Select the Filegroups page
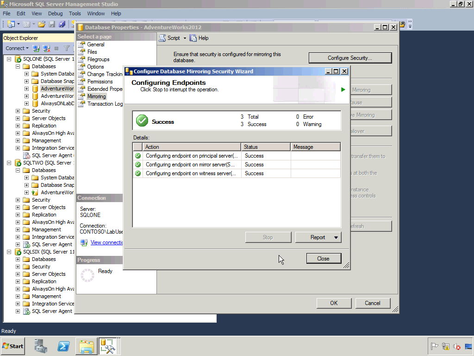The image size is (474, 356). 98,59
